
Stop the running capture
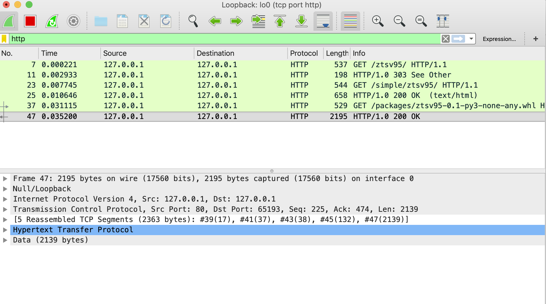[x=30, y=21]
